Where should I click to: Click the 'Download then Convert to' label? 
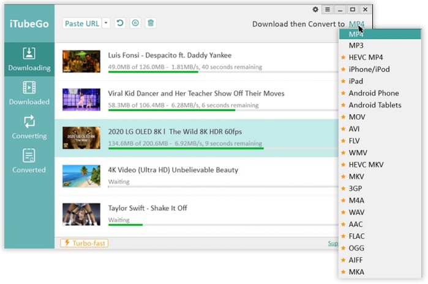coord(298,24)
